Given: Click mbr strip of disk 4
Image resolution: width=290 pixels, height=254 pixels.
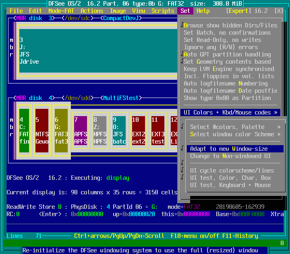Looking at the screenshot, I should 11,127.
